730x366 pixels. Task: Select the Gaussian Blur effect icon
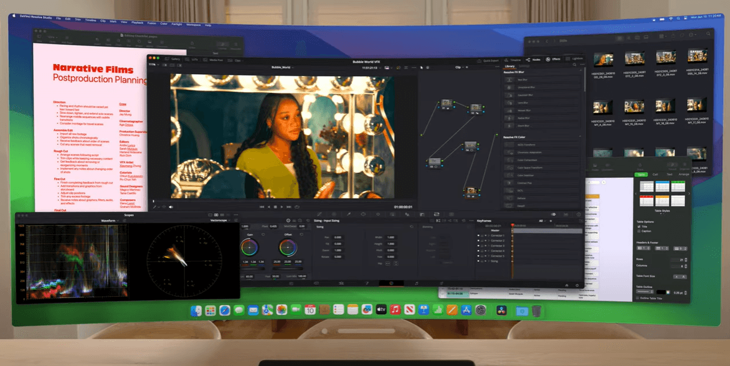point(510,95)
